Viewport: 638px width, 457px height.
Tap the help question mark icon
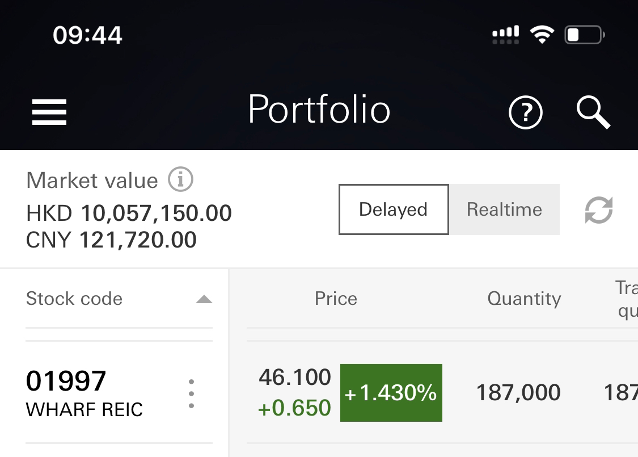coord(525,112)
